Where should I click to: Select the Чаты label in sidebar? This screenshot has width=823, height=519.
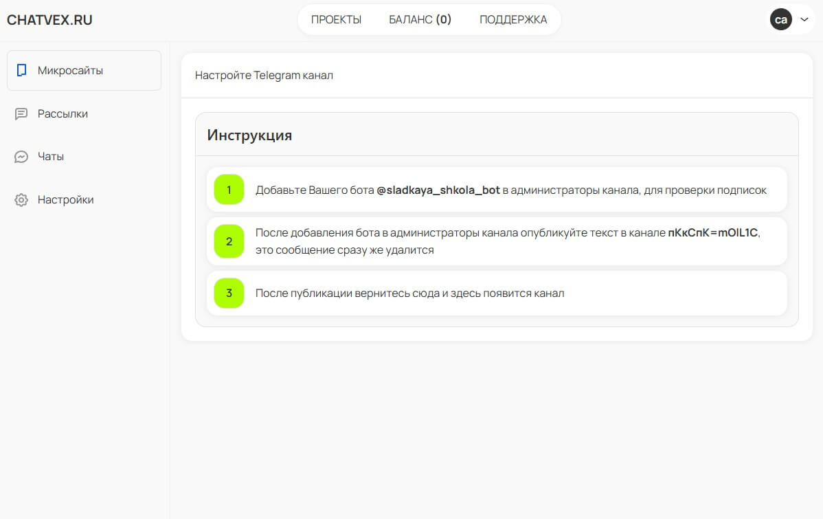[x=51, y=157]
